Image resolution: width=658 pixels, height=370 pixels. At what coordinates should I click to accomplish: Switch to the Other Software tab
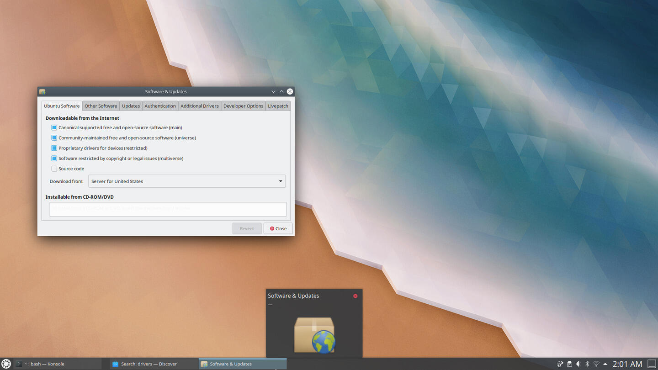pos(101,106)
